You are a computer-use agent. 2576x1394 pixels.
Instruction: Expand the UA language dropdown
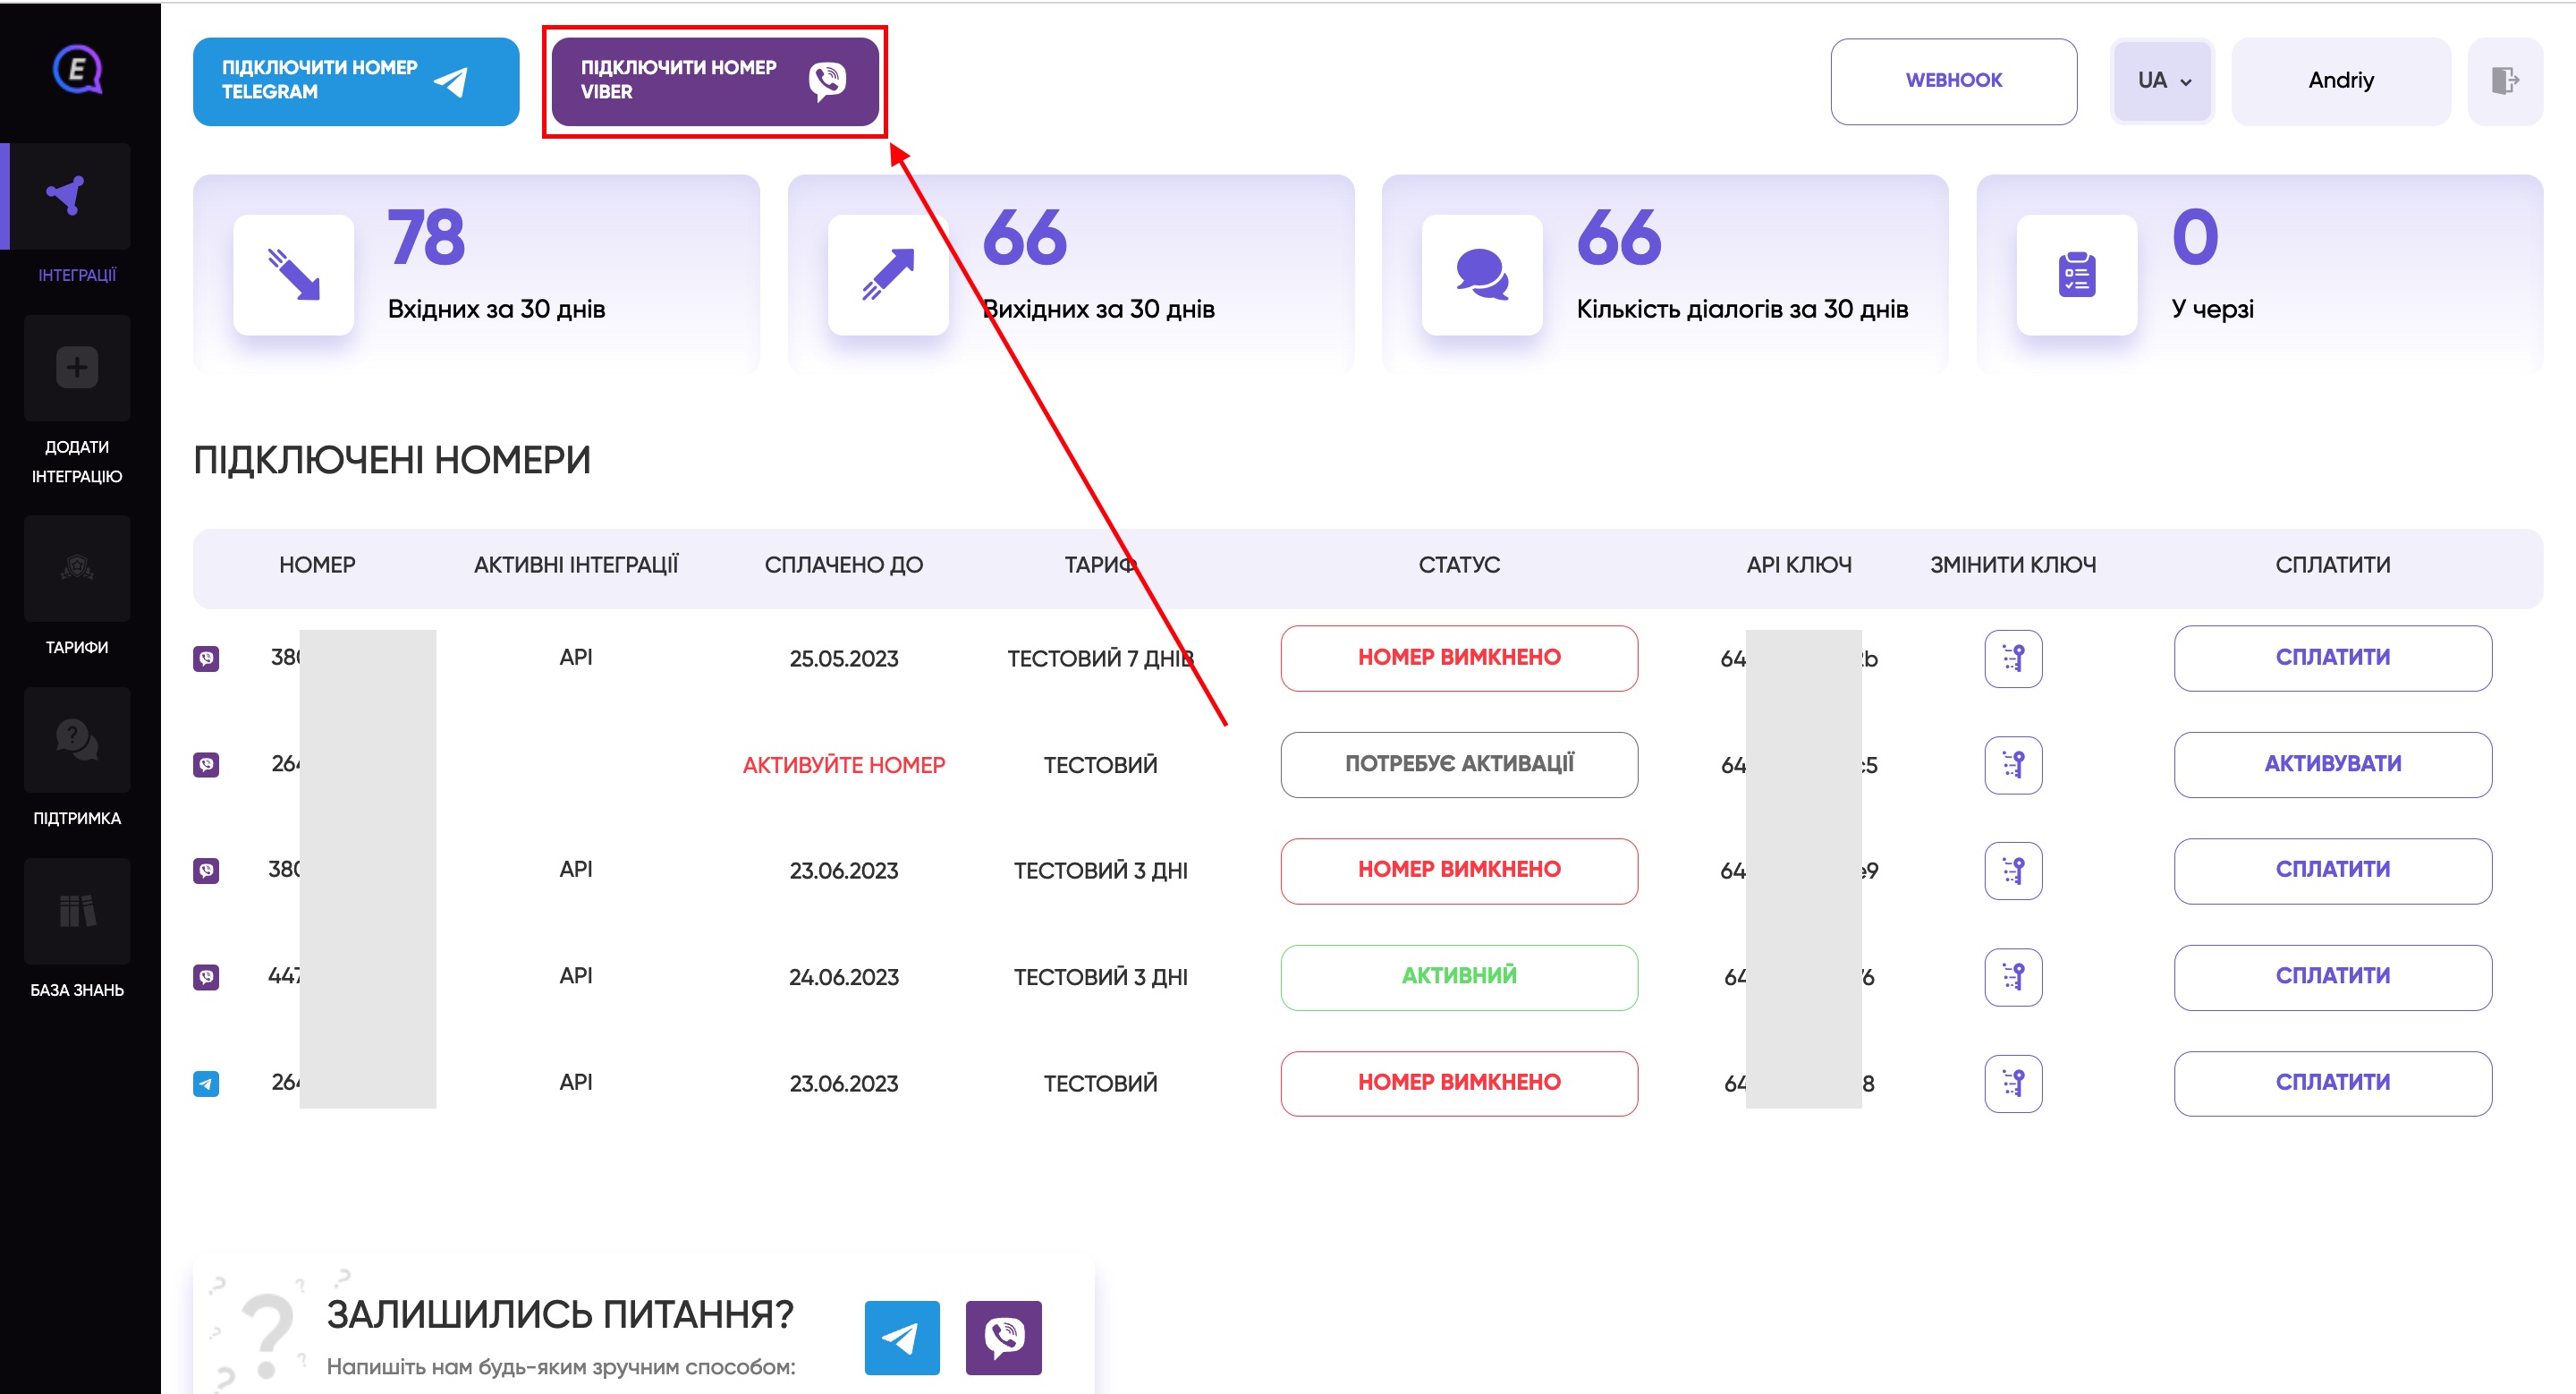point(2162,81)
